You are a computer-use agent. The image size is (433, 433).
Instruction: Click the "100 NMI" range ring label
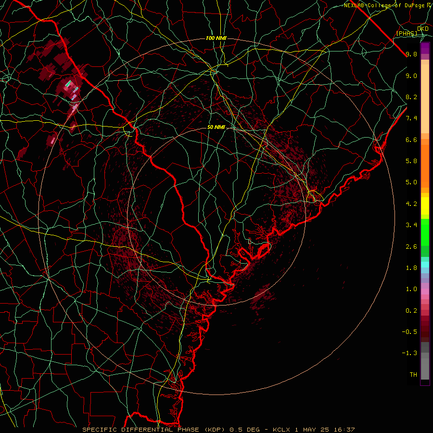click(216, 38)
